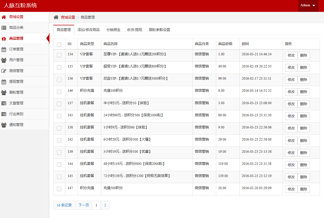Viewport: 324px width, 218px height.
Task: Tick the checkbox for 充值500积分 row
Action: [x=59, y=189]
